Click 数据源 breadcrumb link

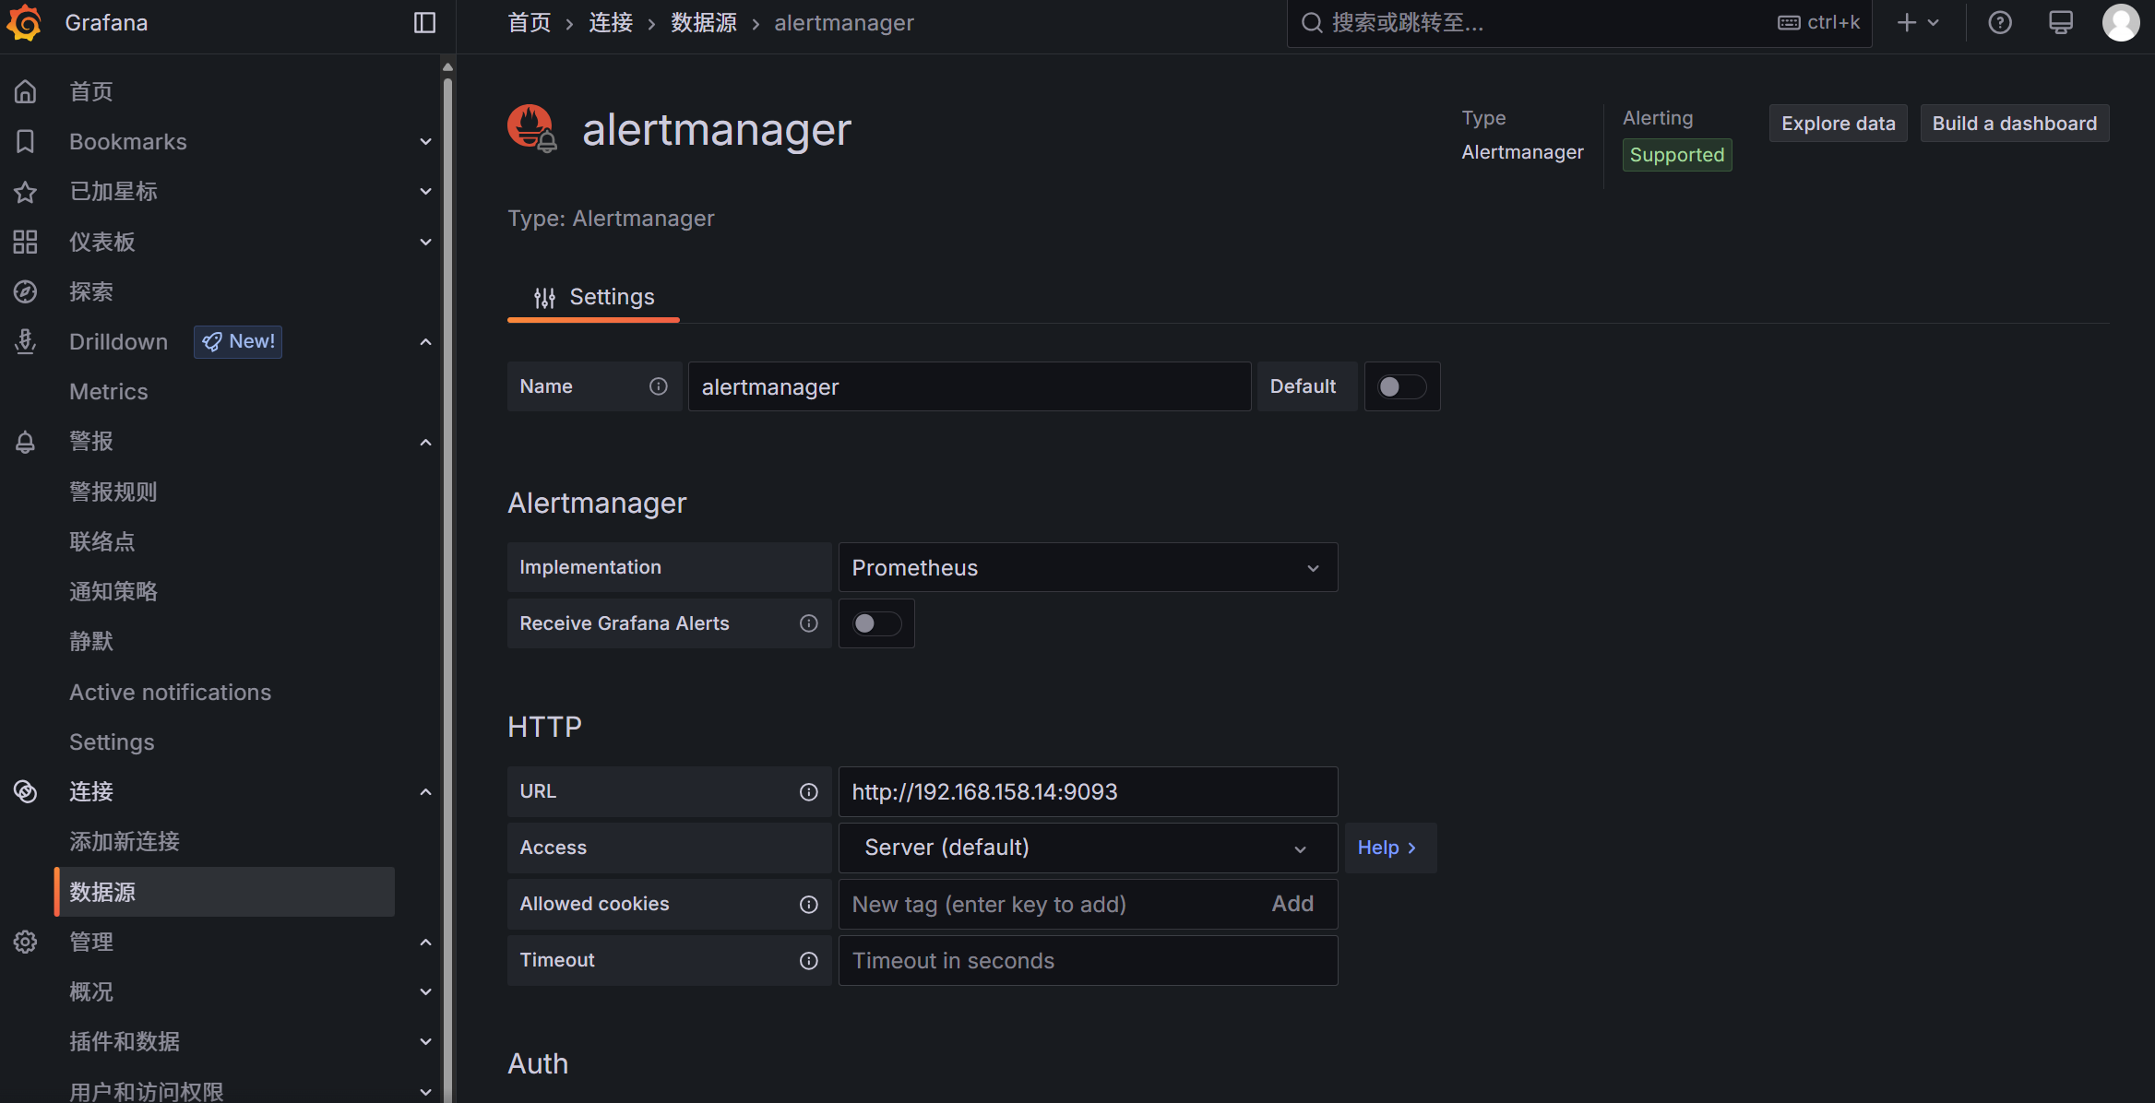(x=704, y=22)
